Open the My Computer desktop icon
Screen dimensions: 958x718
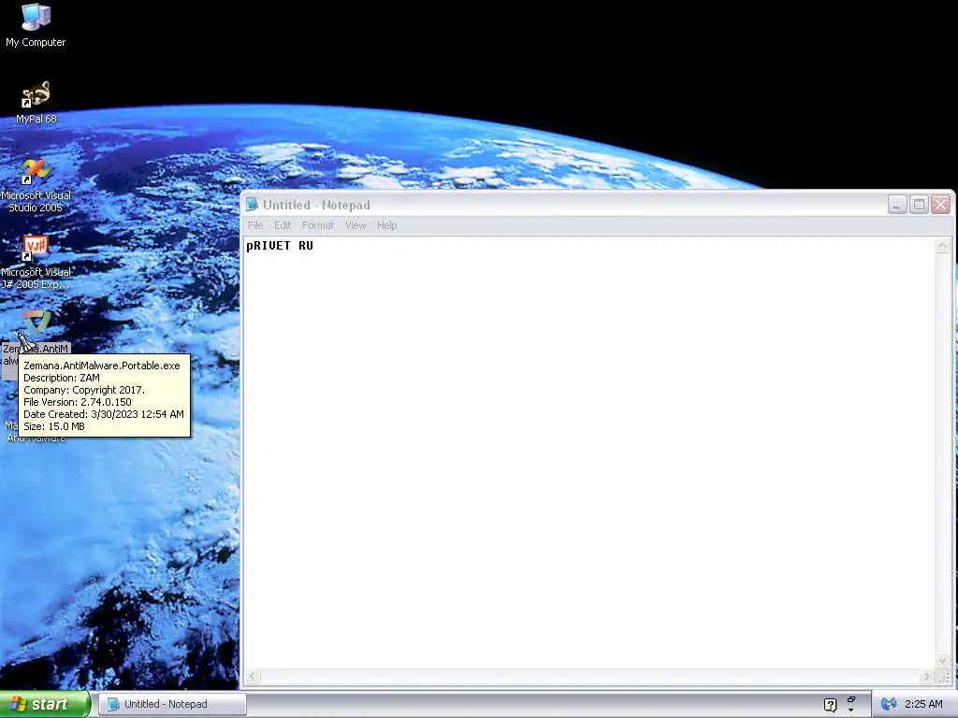tap(36, 25)
